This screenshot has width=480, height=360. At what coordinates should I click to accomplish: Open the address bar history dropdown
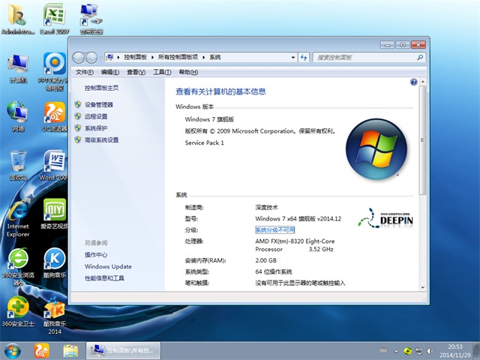pos(293,57)
